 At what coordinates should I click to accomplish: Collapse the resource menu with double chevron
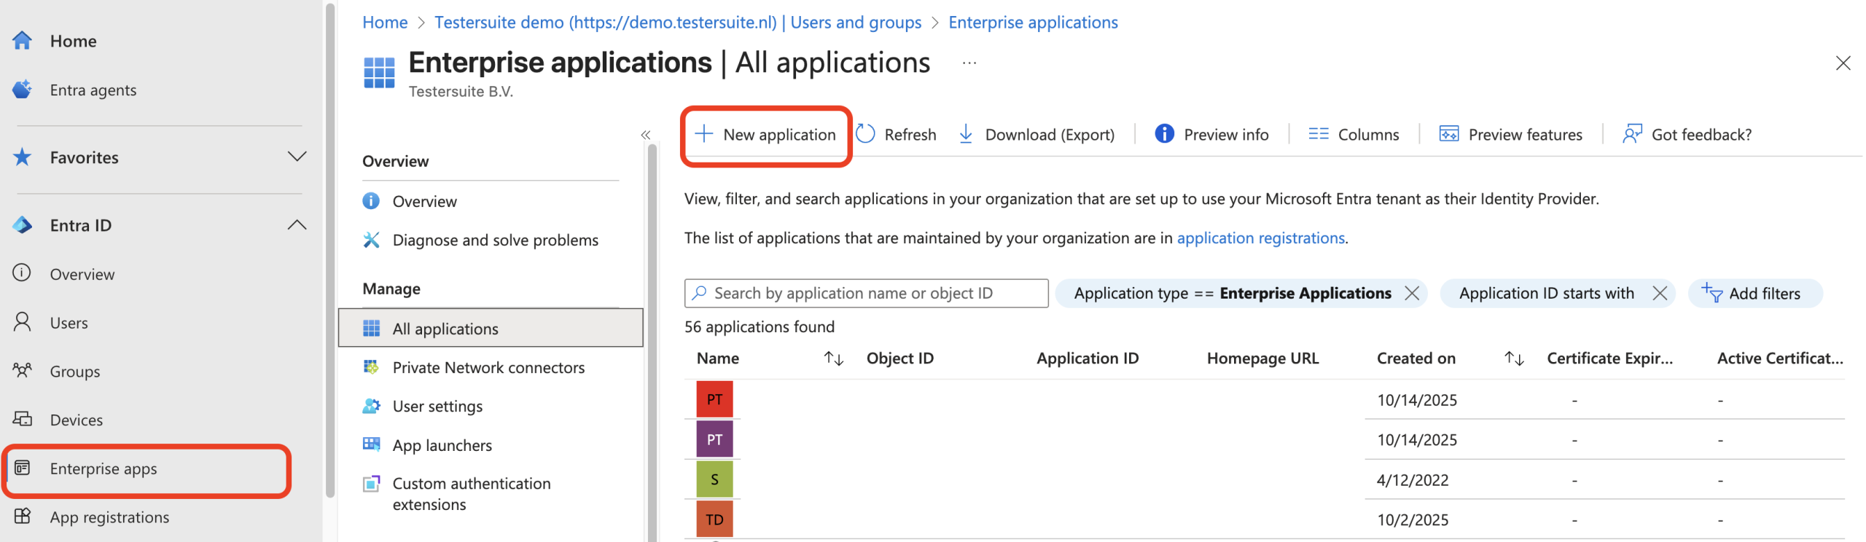click(645, 135)
